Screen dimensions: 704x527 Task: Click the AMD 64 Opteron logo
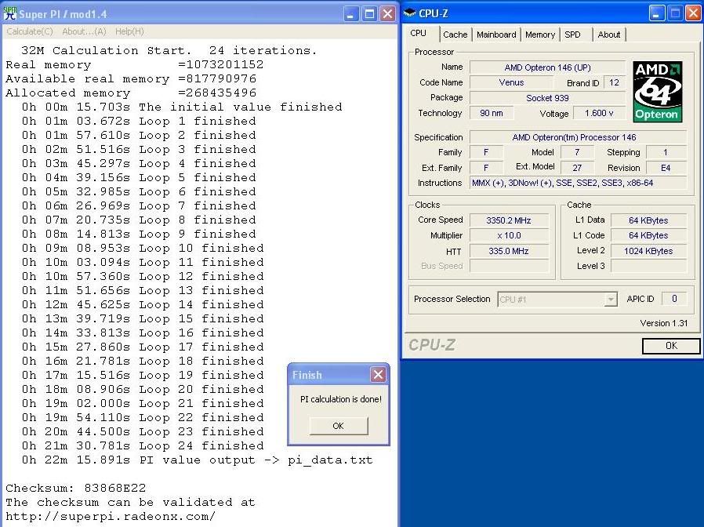(x=657, y=92)
